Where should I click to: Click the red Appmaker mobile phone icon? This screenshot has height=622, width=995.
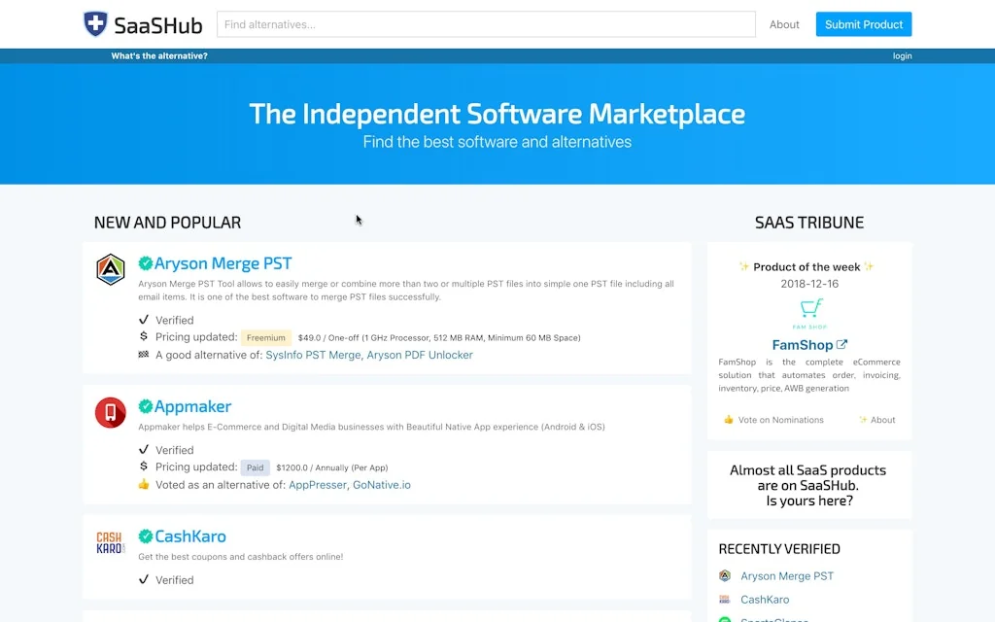[110, 412]
